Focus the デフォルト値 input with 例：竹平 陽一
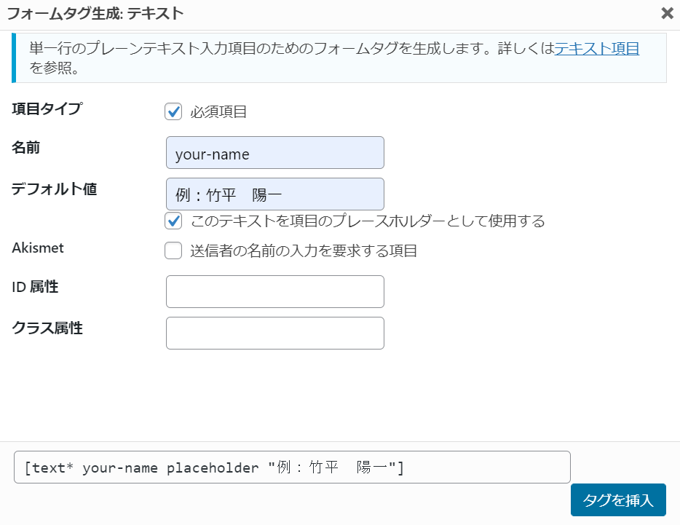The width and height of the screenshot is (680, 525). point(275,194)
